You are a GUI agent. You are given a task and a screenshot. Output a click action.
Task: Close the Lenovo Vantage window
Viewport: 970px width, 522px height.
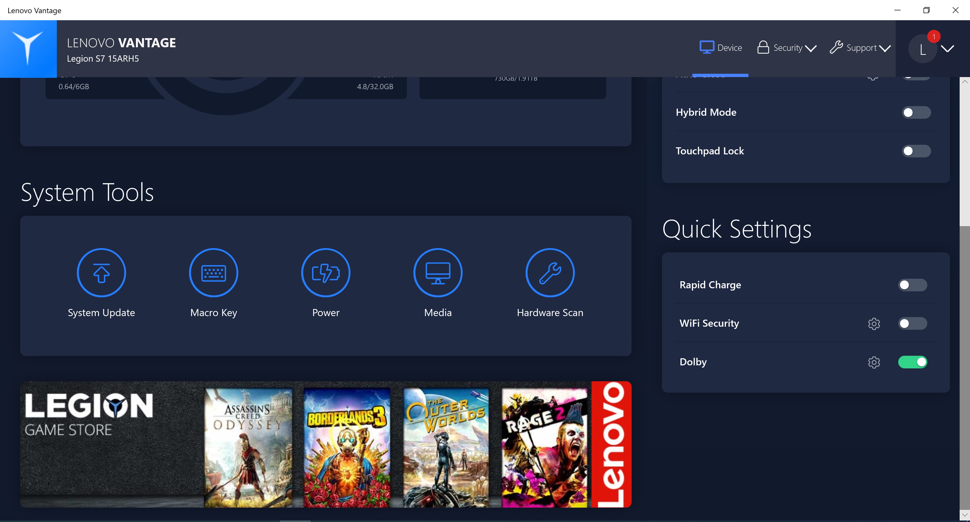[955, 10]
